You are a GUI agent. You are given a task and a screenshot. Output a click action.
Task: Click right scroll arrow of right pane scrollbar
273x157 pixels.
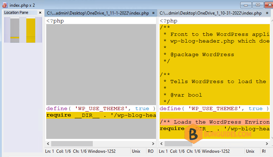point(267,144)
